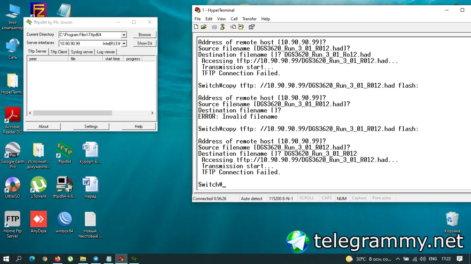Click the Edge browser taskbar icon
Screen dimensions: 471x264
32,259
